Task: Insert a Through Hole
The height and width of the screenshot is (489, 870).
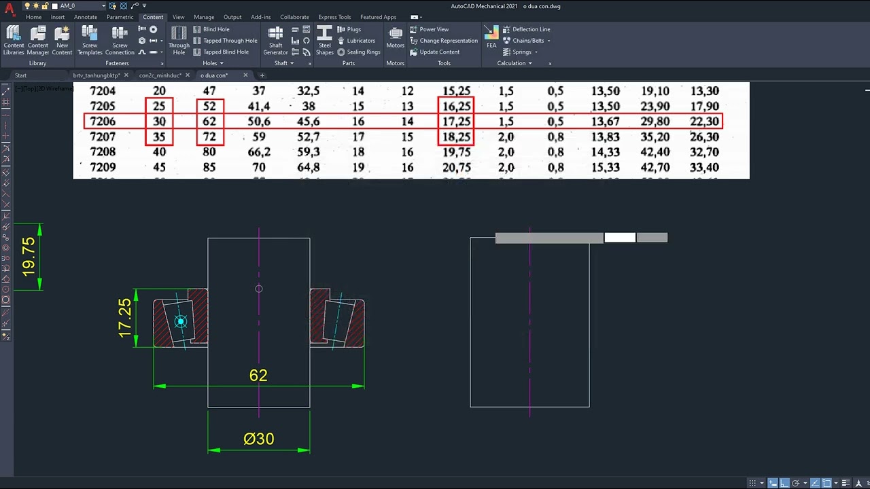Action: tap(179, 41)
